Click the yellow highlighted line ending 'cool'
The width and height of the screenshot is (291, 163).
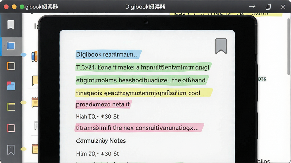[144, 93]
